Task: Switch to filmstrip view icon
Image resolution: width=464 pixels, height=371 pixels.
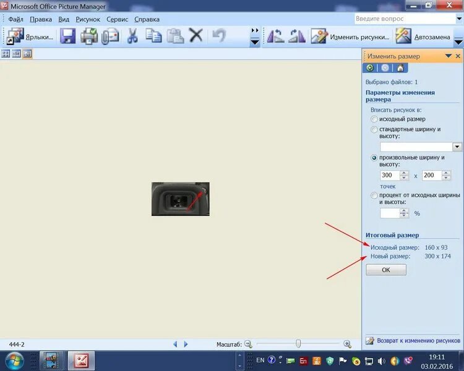Action: coord(16,54)
